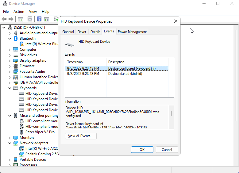
Task: Expand the Monitors category
Action: point(10,138)
